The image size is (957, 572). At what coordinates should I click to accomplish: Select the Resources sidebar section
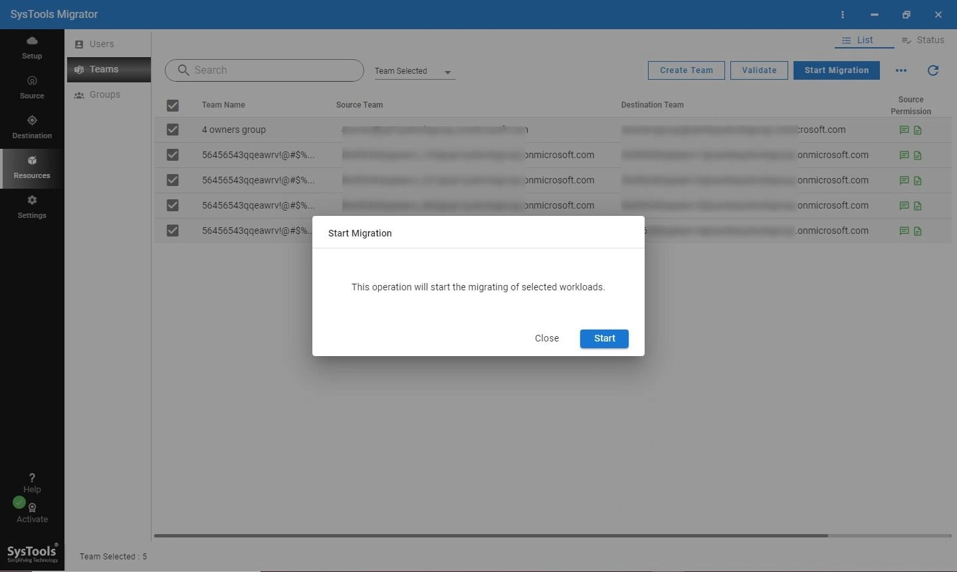[32, 167]
